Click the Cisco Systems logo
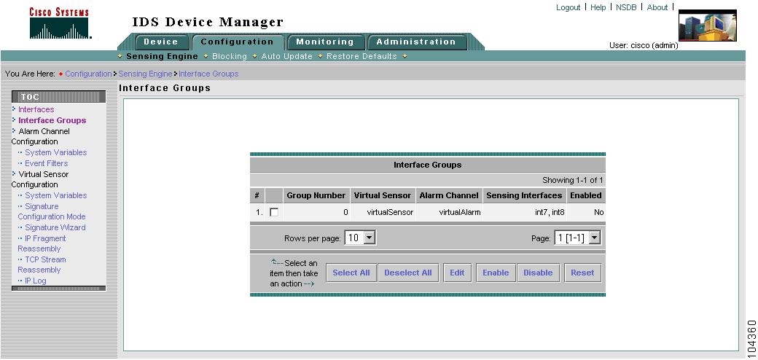Screen dimensions: 758x360 tap(60, 23)
